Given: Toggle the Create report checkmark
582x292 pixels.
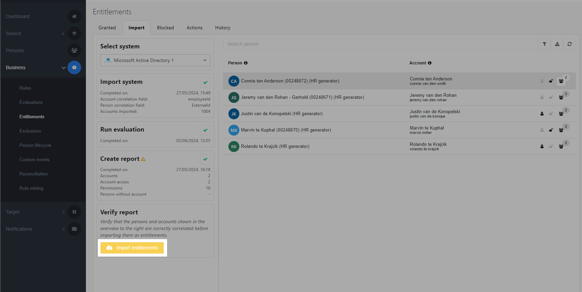Looking at the screenshot, I should [205, 159].
